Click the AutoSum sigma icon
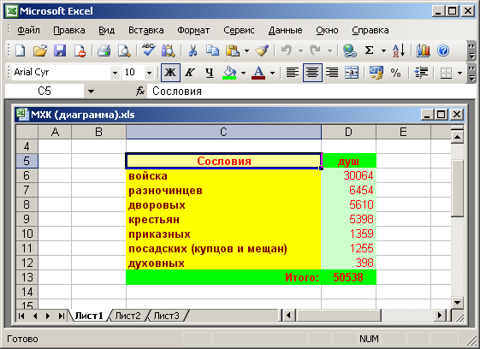The image size is (480, 349). (369, 50)
